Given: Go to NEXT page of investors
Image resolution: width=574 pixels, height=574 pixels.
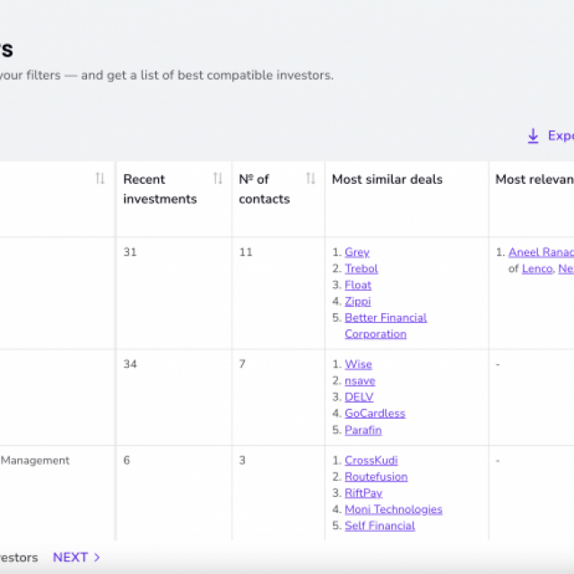Looking at the screenshot, I should [x=70, y=557].
